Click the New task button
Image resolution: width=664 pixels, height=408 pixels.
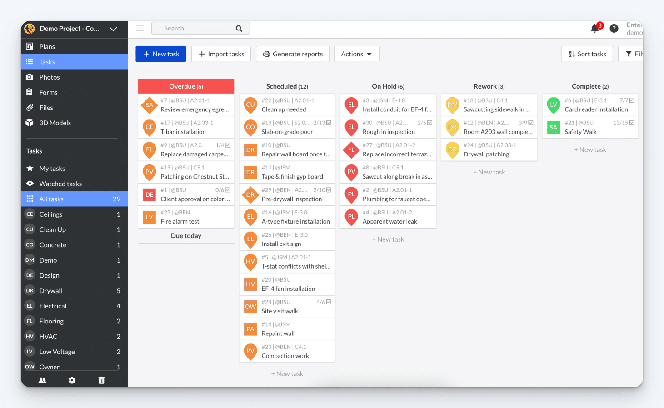pyautogui.click(x=160, y=54)
